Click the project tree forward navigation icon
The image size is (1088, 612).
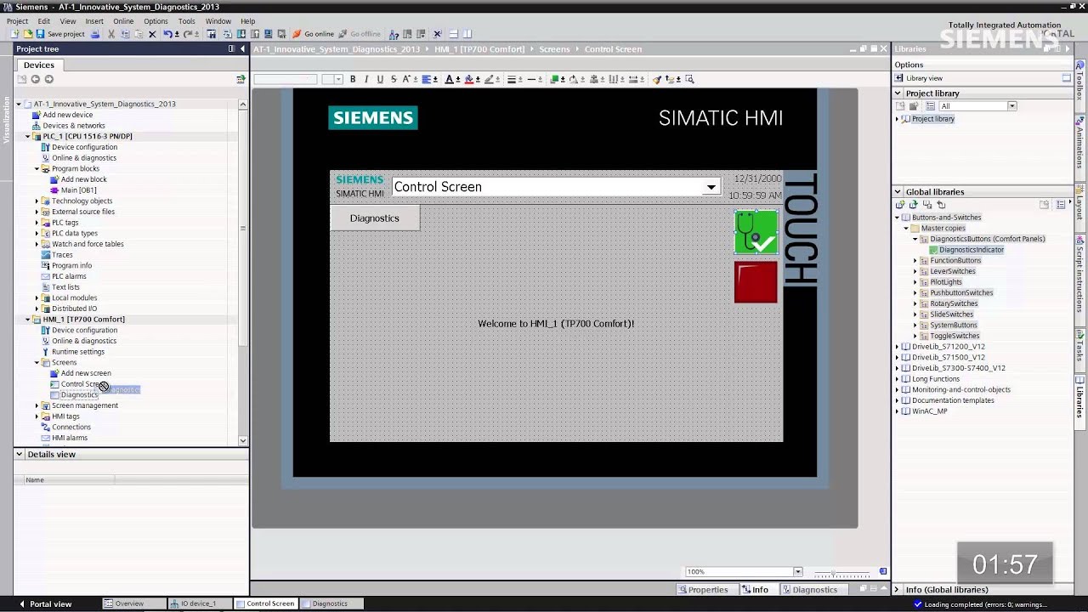click(x=48, y=79)
